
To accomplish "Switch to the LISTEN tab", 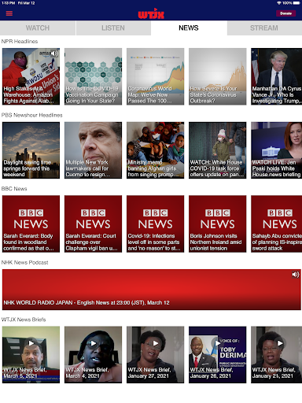I will click(x=113, y=28).
